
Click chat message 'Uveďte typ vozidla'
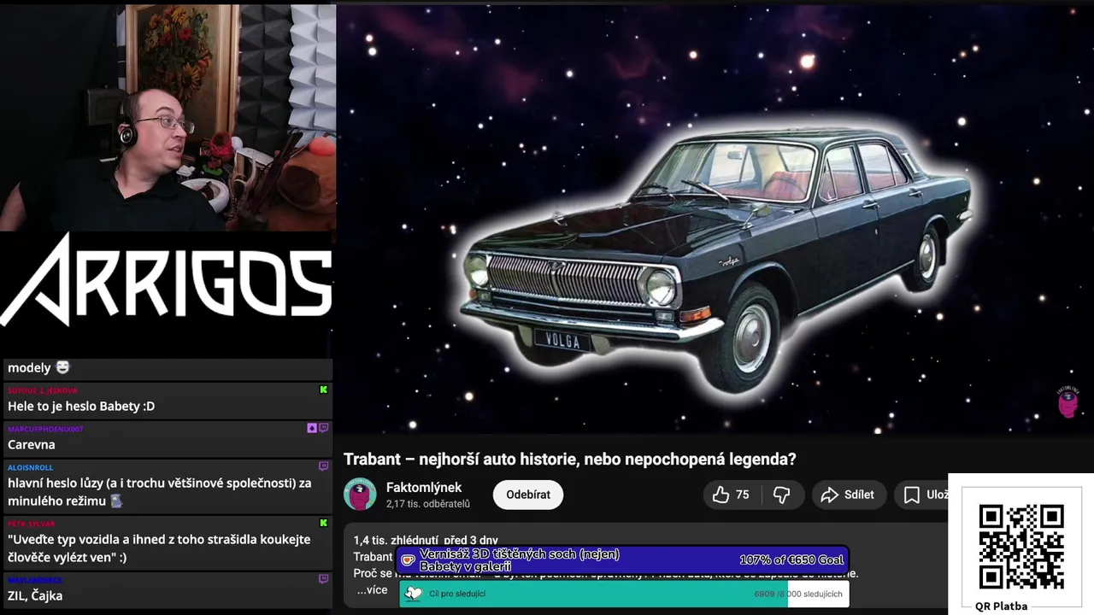coord(159,548)
